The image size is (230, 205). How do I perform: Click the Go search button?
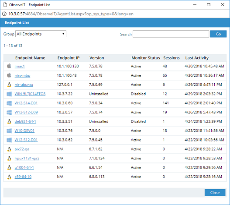[218, 34]
